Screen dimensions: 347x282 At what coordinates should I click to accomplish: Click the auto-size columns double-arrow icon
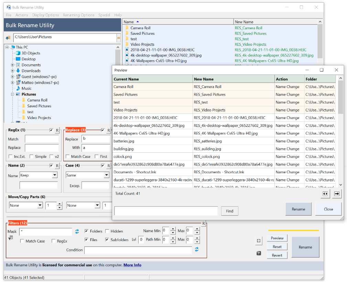coord(325,194)
